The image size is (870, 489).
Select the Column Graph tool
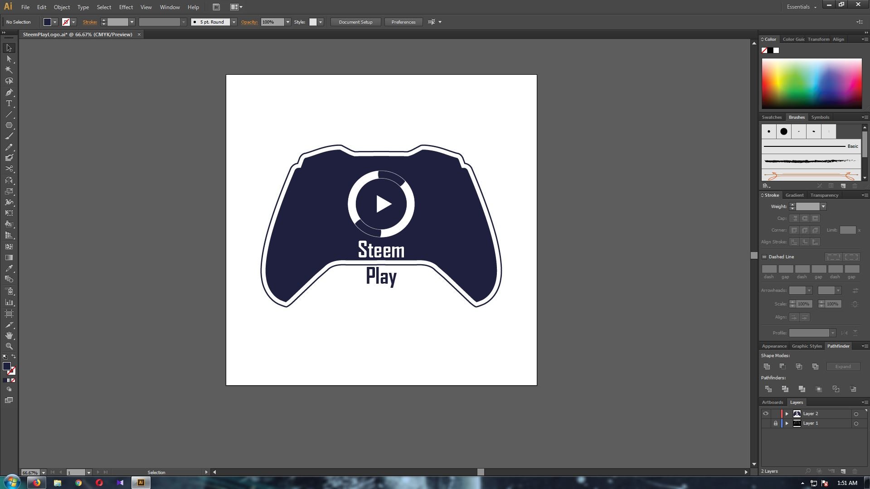(9, 302)
